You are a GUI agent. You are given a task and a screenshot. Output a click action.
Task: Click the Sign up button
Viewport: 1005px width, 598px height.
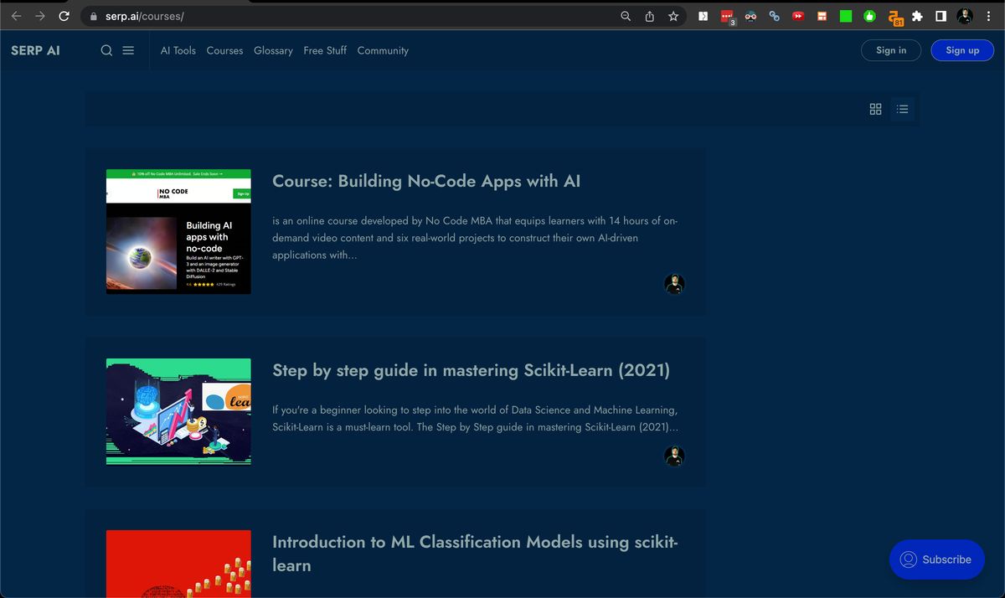962,50
